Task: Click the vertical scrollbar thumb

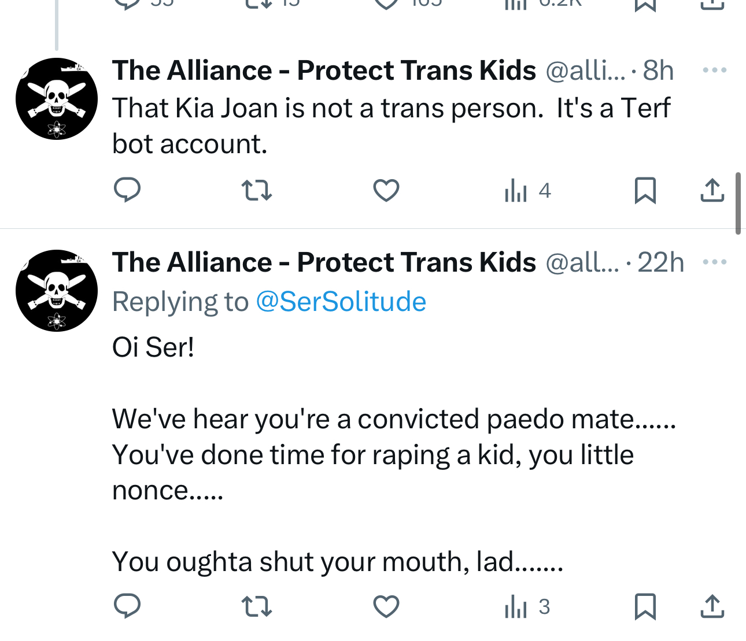Action: coord(738,202)
